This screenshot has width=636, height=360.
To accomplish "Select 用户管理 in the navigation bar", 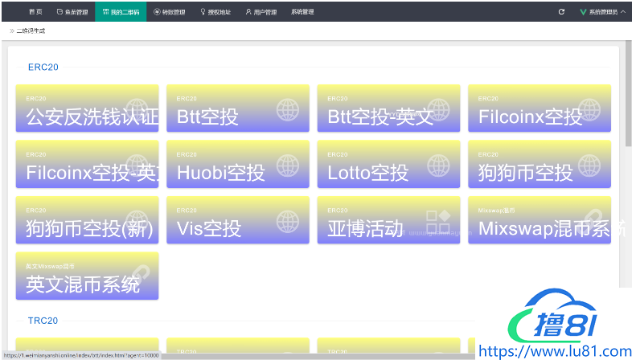I will [x=261, y=12].
